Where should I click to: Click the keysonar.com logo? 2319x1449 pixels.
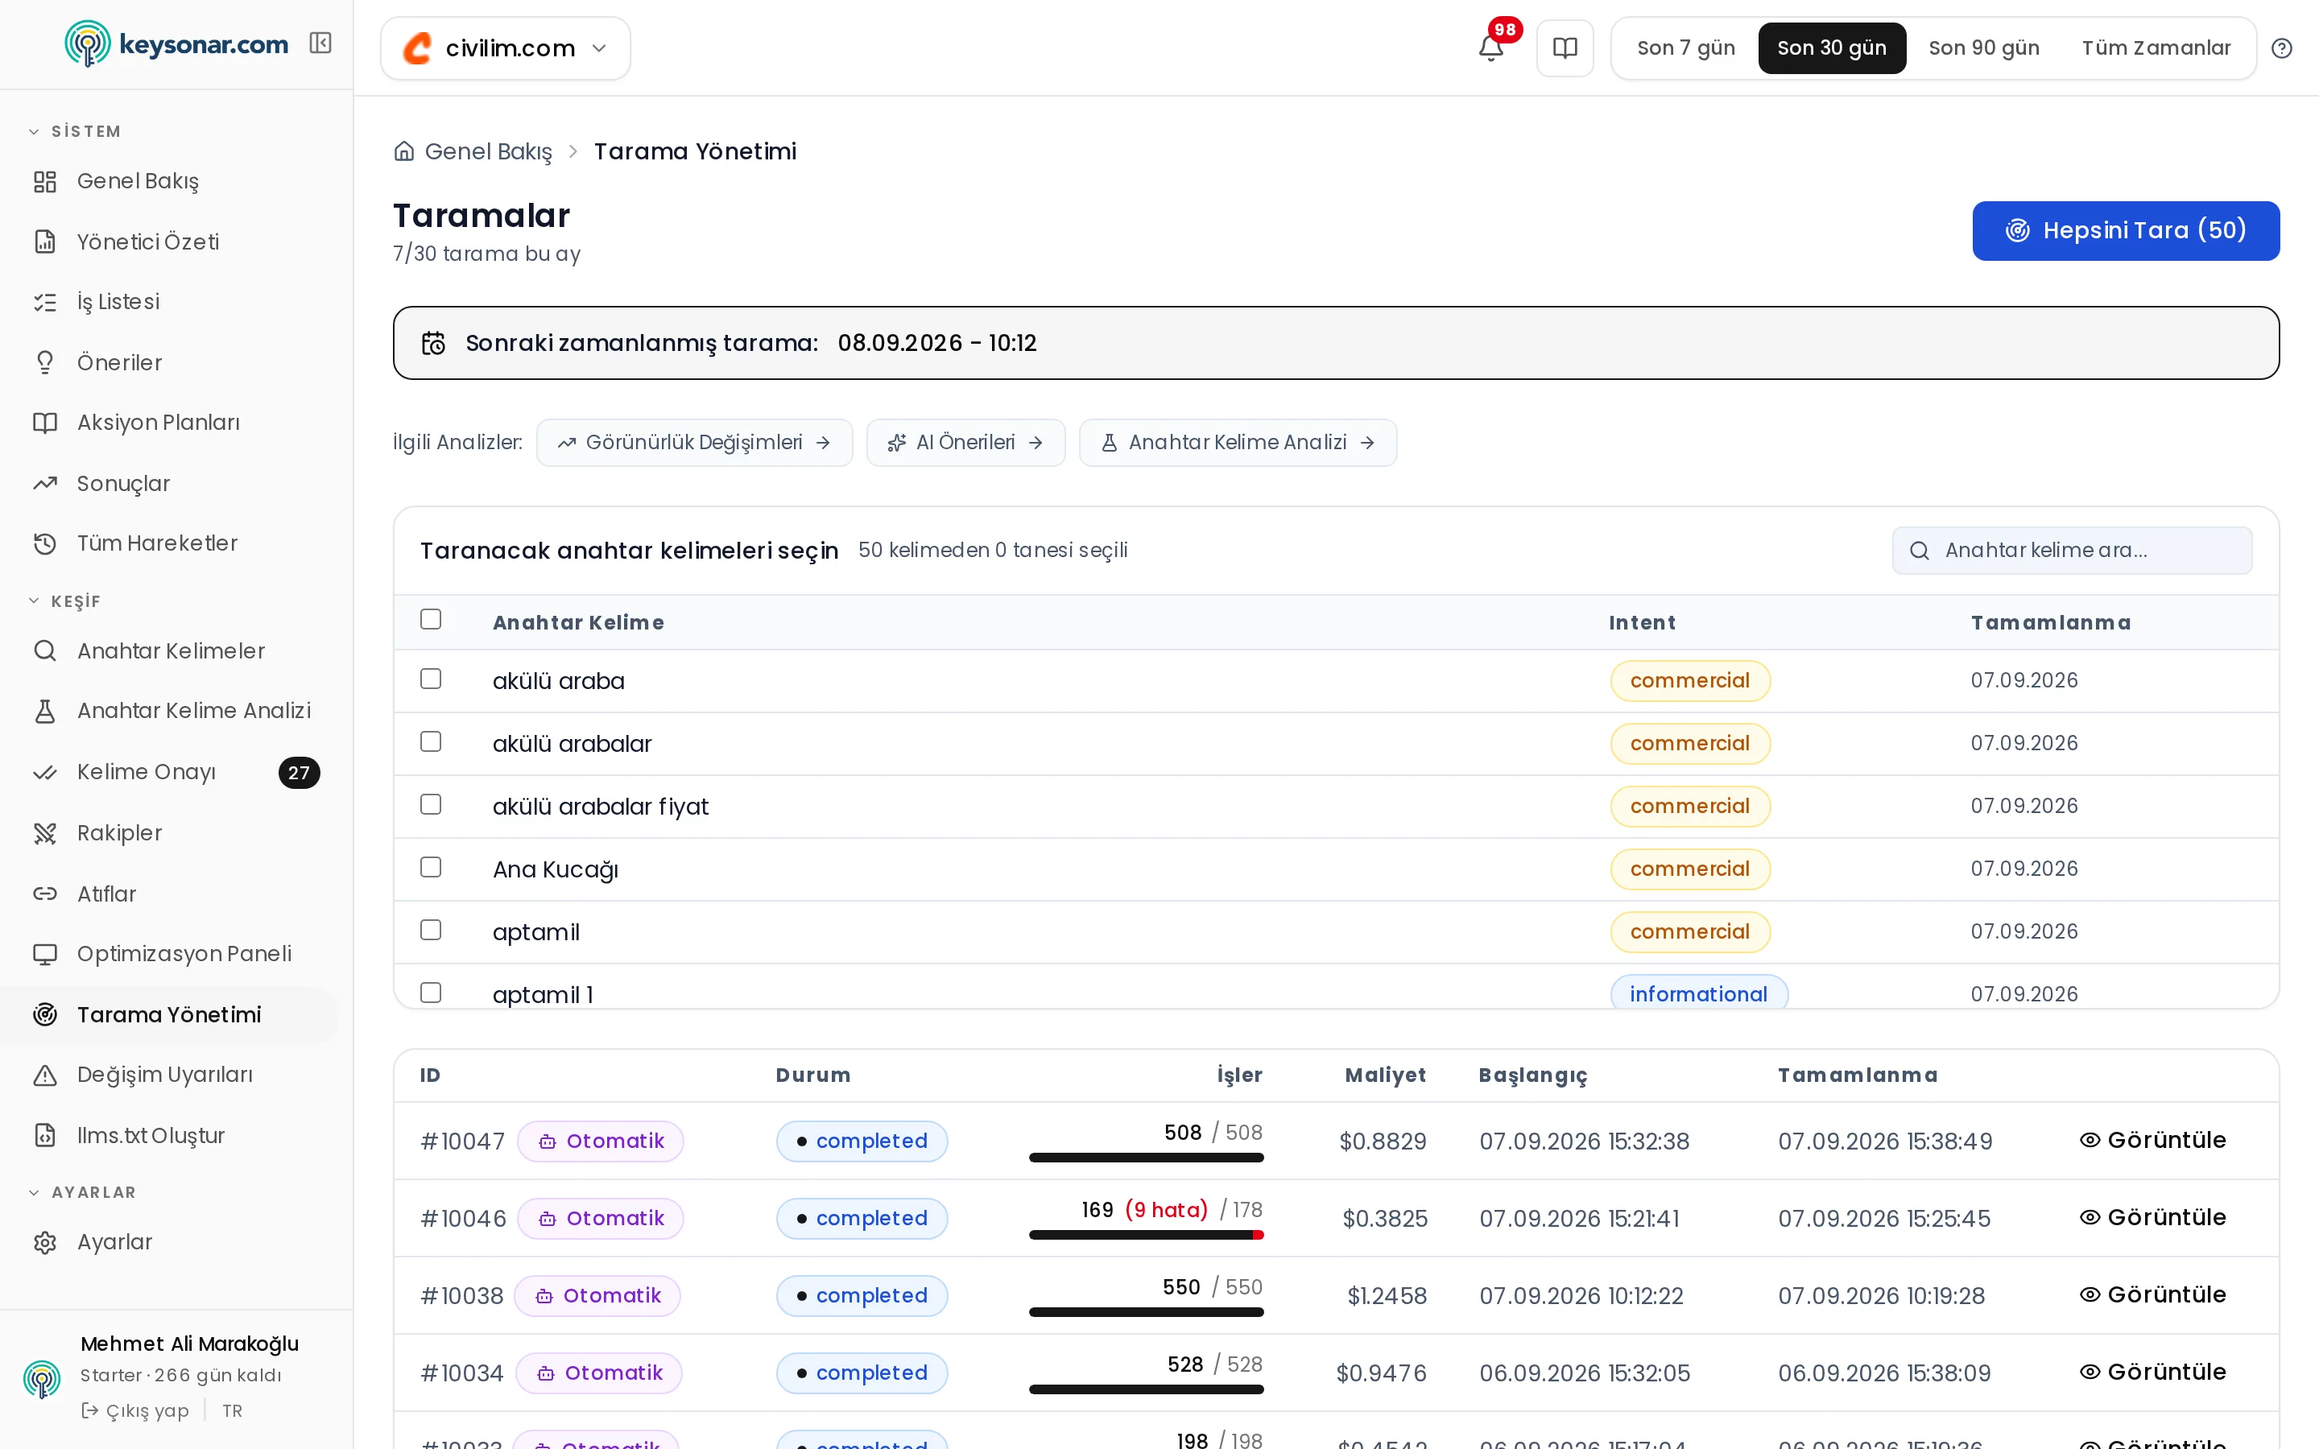[176, 44]
